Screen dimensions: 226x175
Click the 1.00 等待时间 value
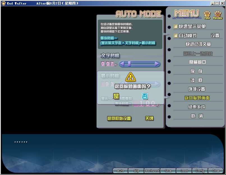click(144, 103)
